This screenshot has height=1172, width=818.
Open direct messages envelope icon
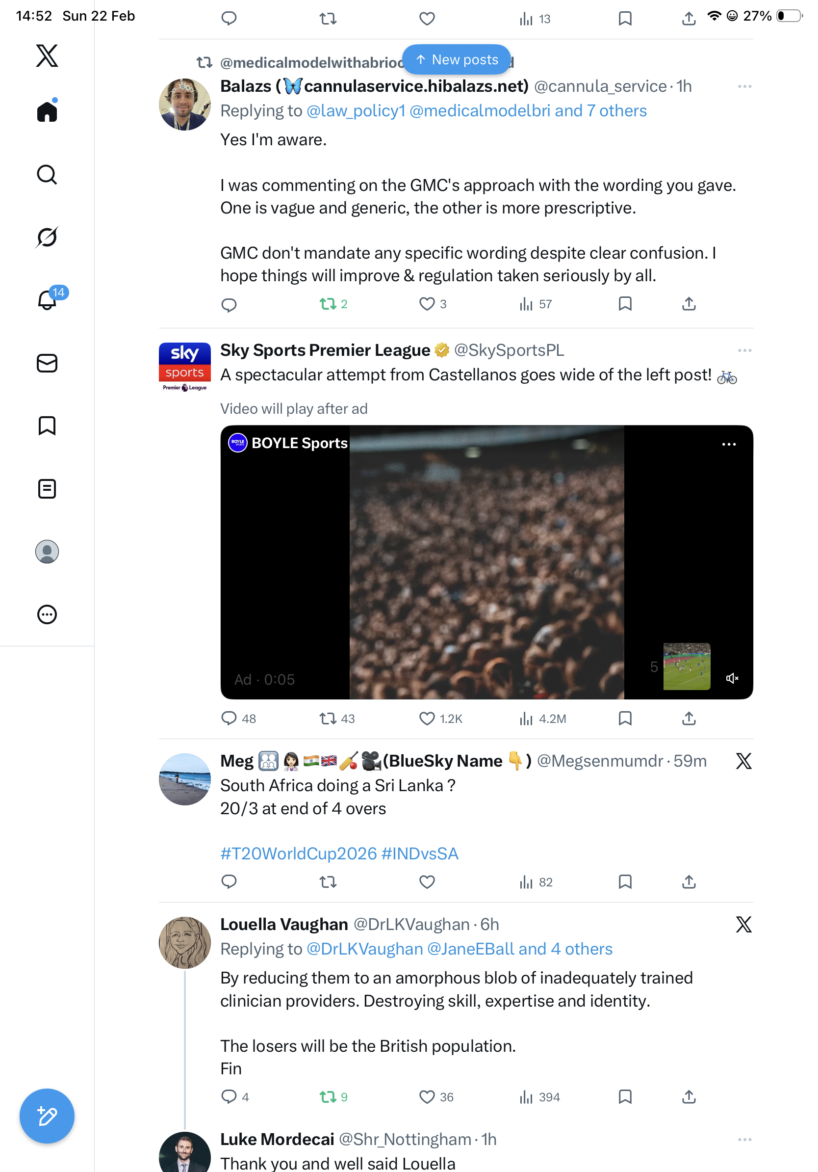pyautogui.click(x=47, y=363)
